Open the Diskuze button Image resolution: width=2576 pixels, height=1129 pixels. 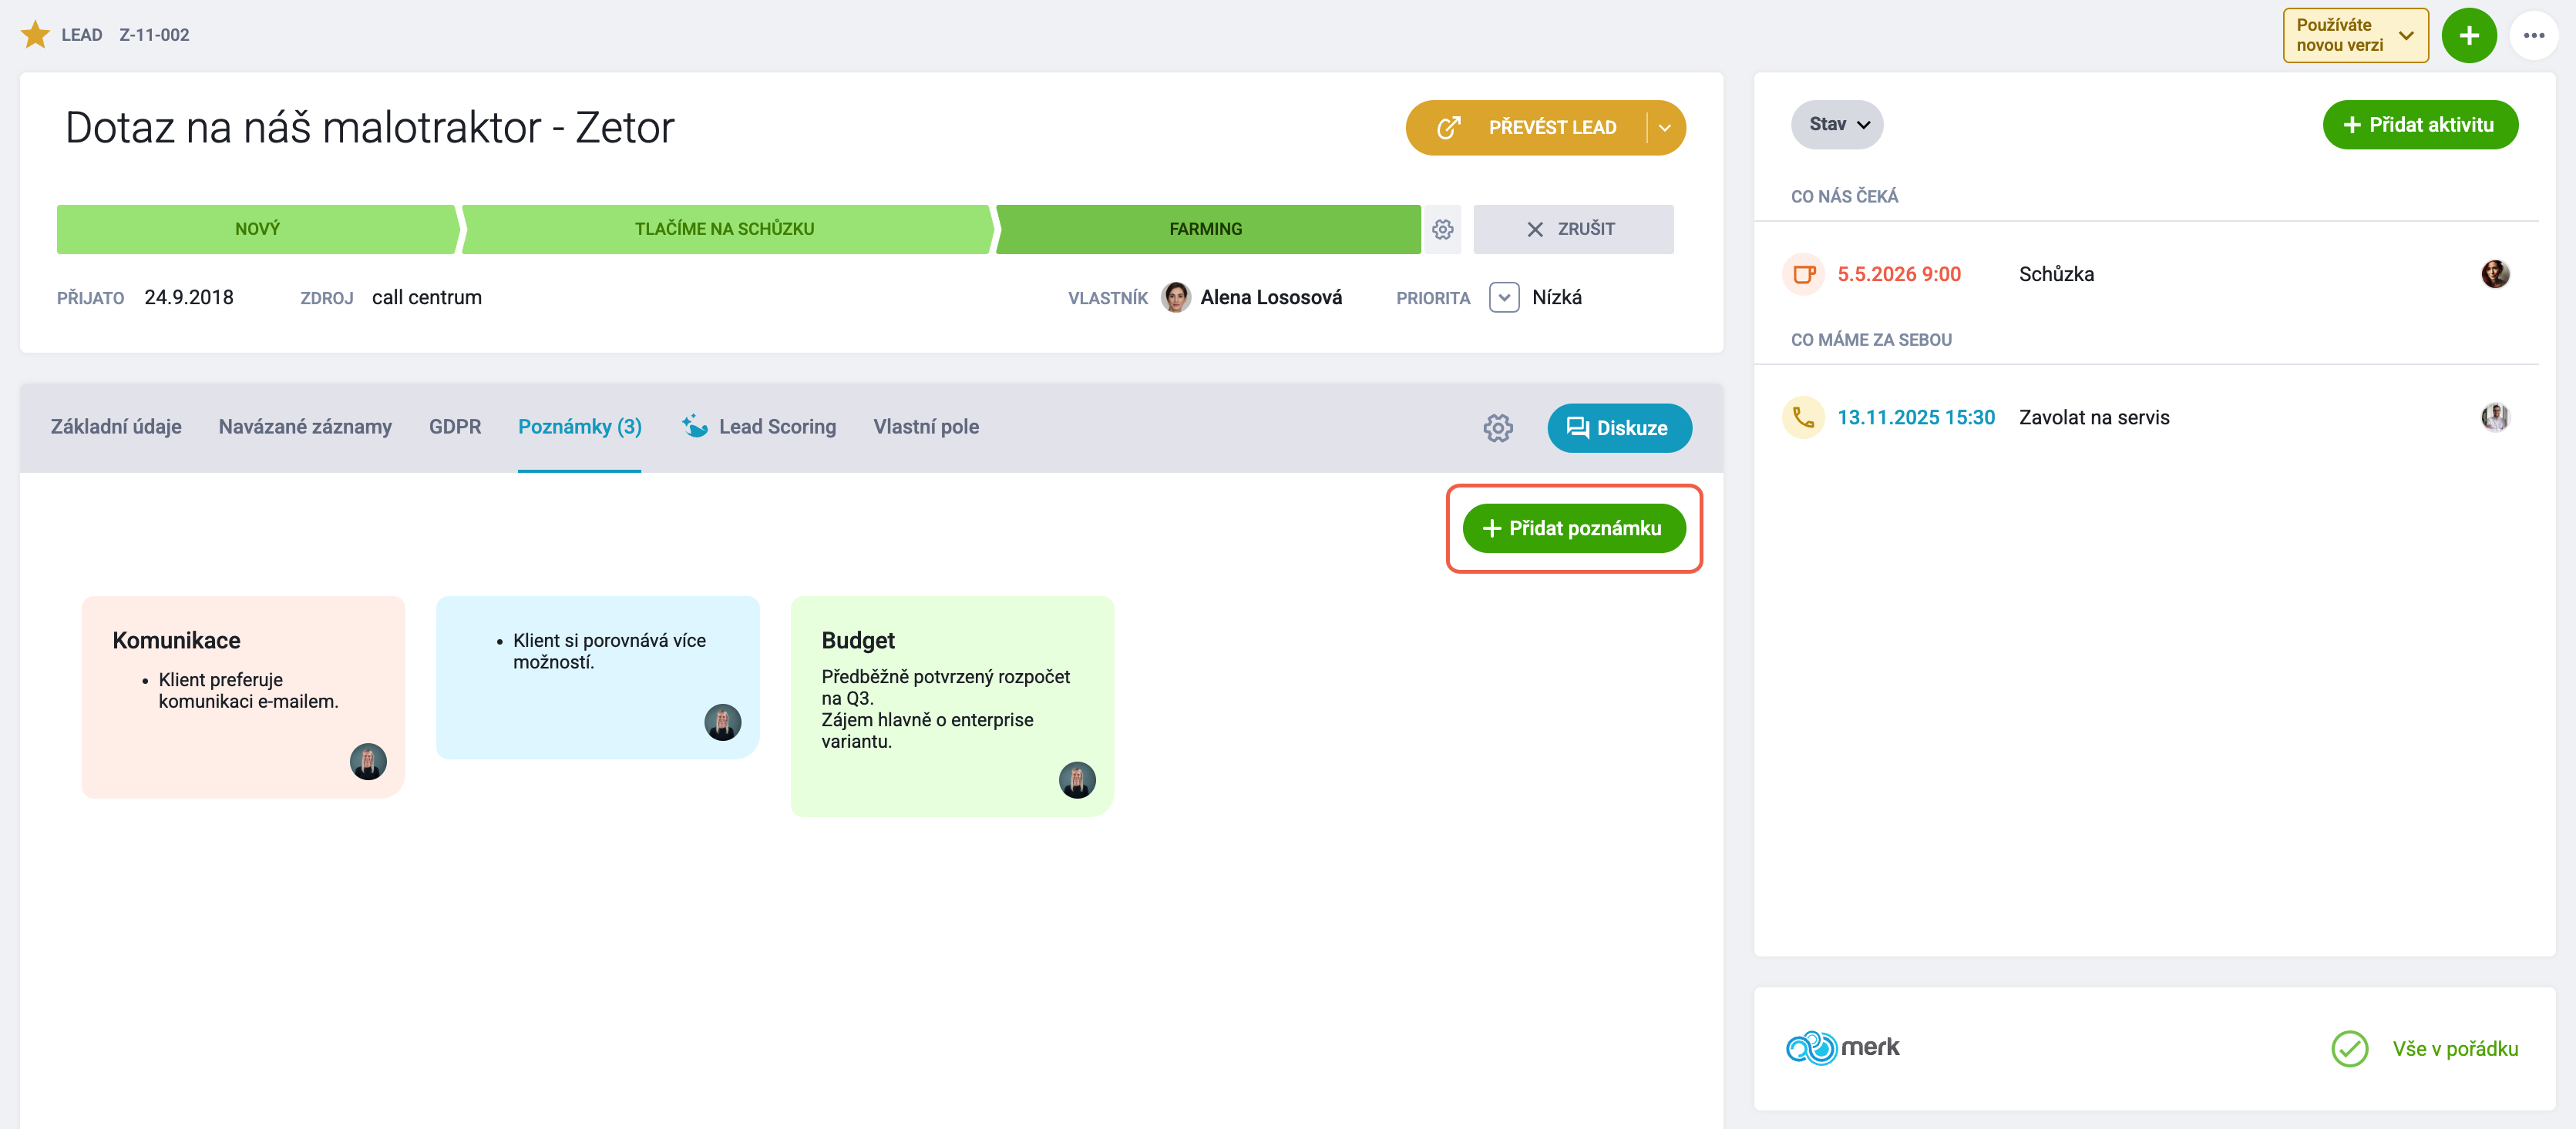point(1619,427)
